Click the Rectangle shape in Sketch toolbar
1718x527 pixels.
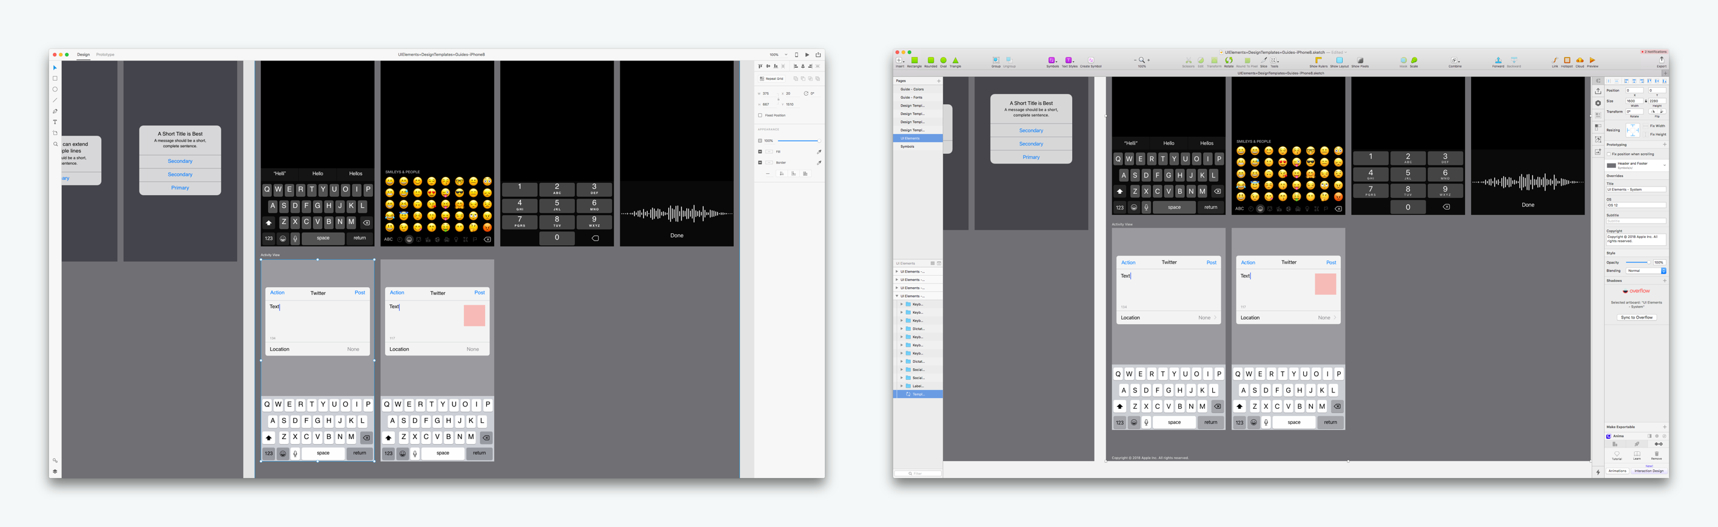[x=914, y=62]
